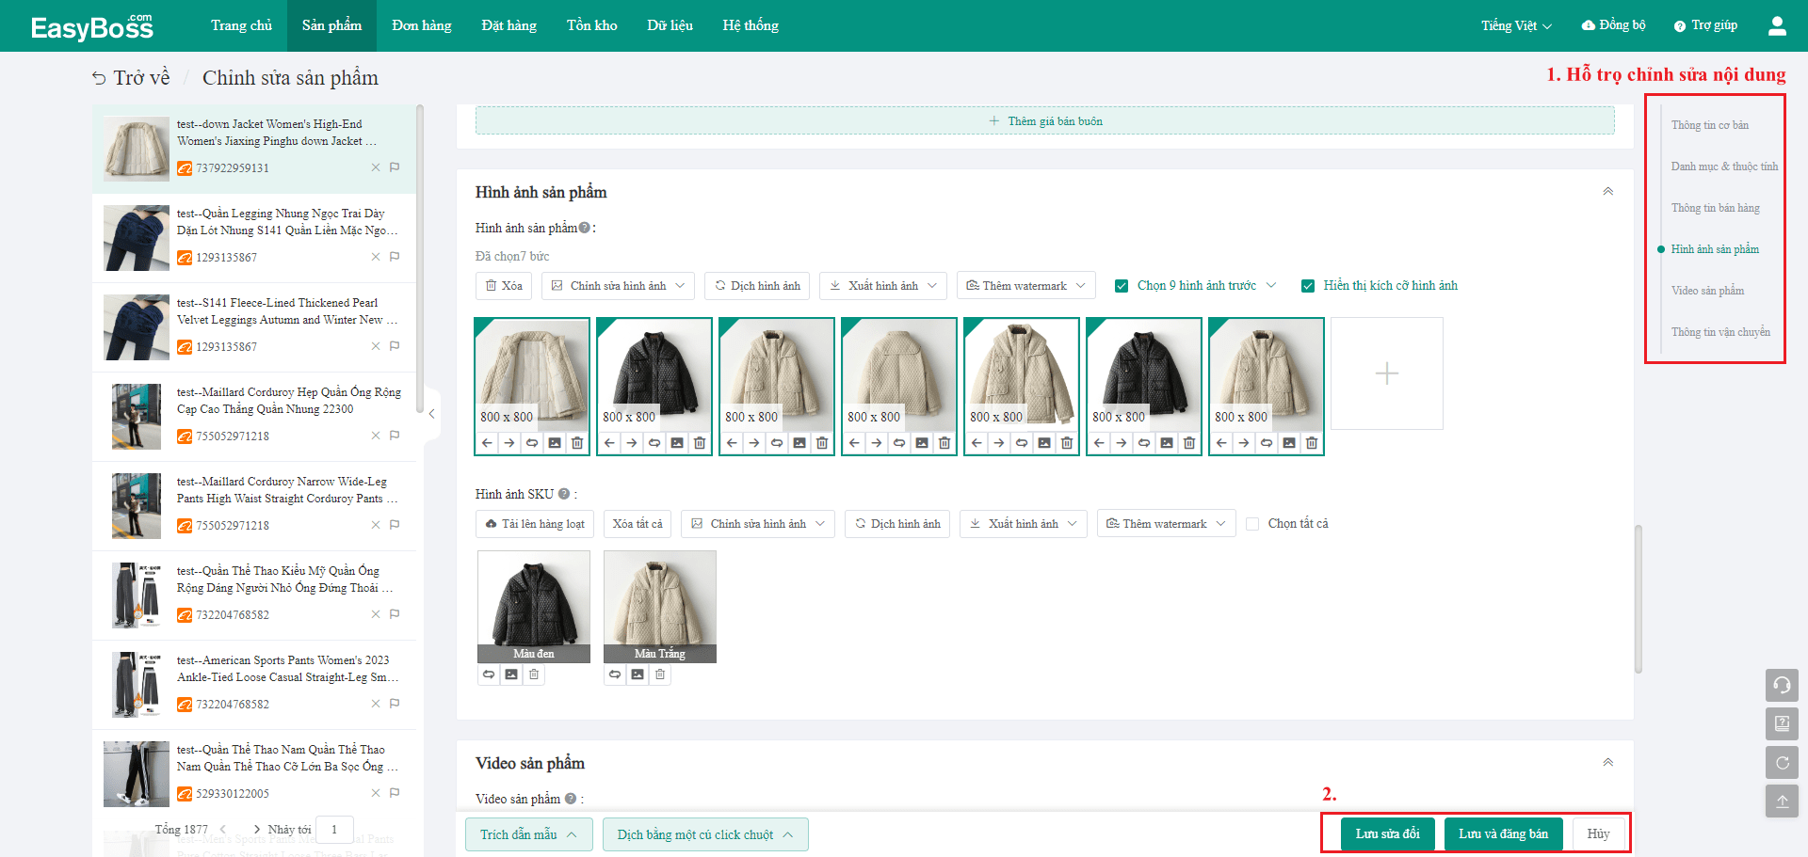
Task: Click Lưu sửa đổi button
Action: [1387, 834]
